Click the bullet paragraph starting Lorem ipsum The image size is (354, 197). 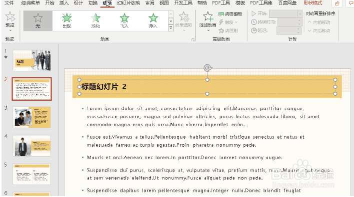pos(203,117)
